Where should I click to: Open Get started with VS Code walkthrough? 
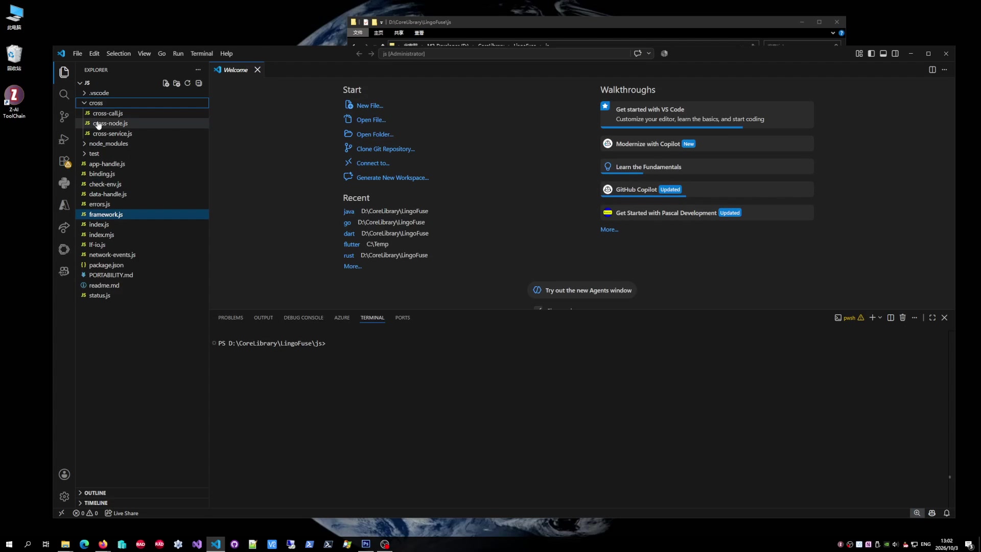(707, 114)
